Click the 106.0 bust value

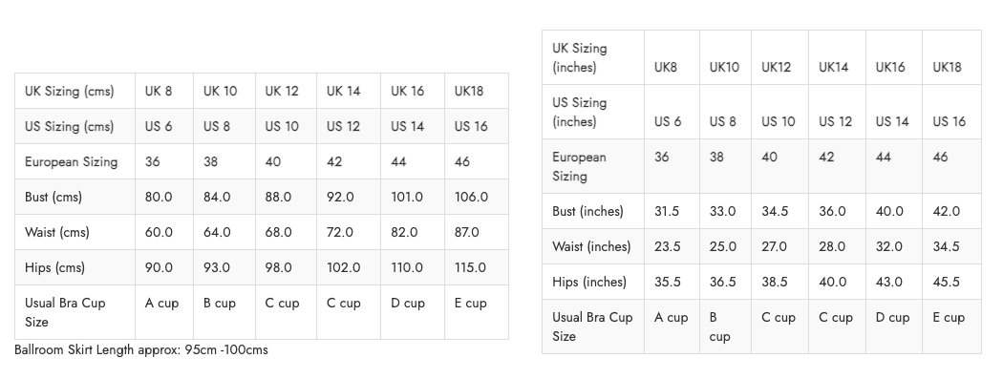(x=471, y=197)
